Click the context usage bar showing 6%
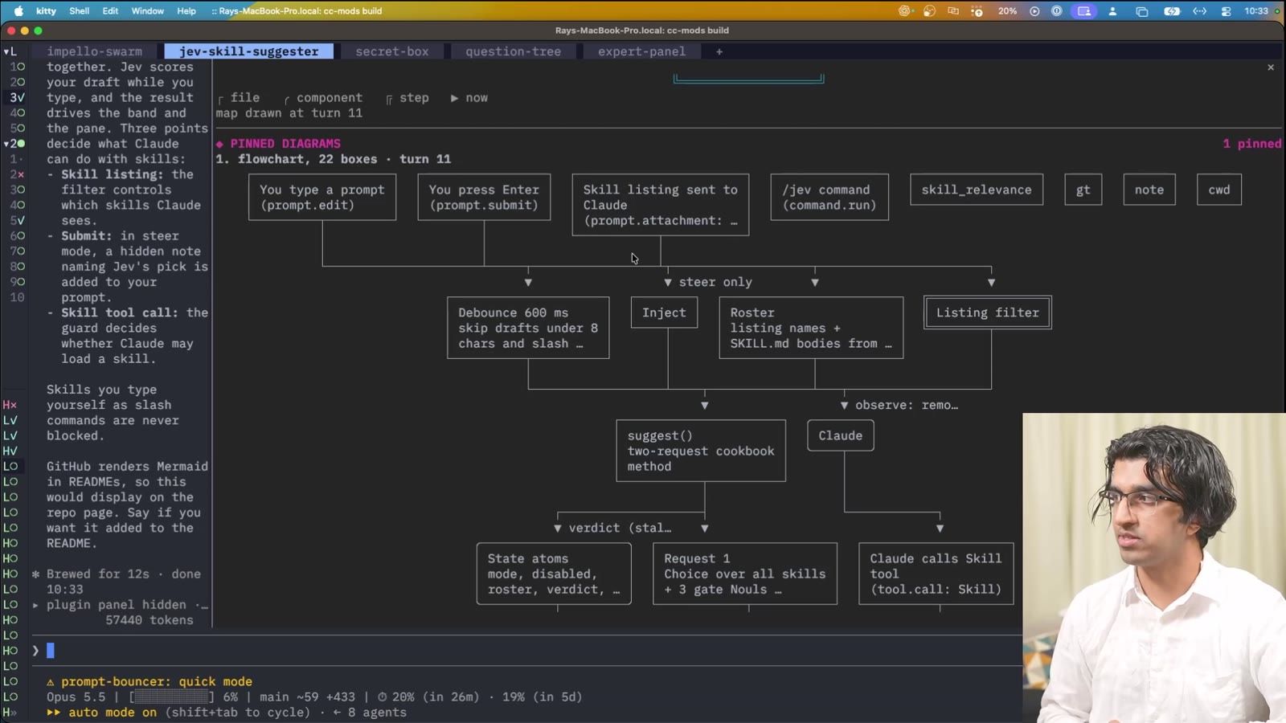Screen dimensions: 1286x723 click(172, 697)
